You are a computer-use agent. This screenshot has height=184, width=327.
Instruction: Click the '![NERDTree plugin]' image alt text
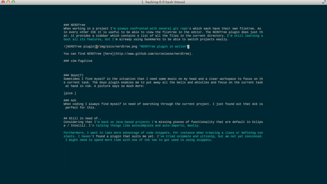tap(80, 46)
